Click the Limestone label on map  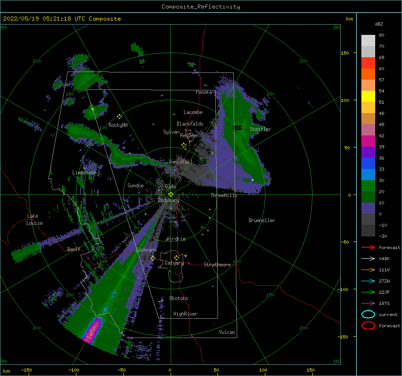(x=84, y=173)
